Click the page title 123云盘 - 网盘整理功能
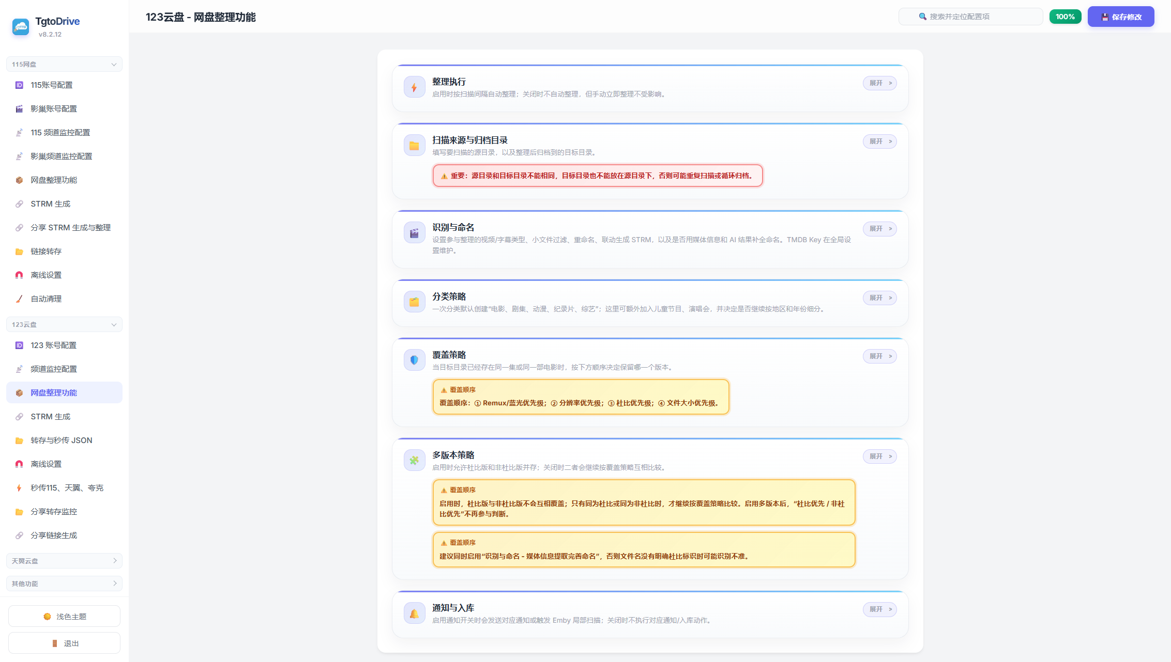The width and height of the screenshot is (1171, 662). click(201, 17)
